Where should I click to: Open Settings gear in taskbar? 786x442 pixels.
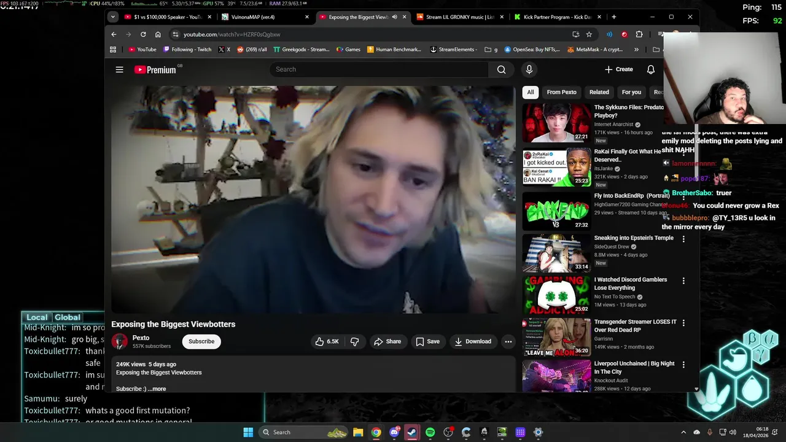pos(538,432)
